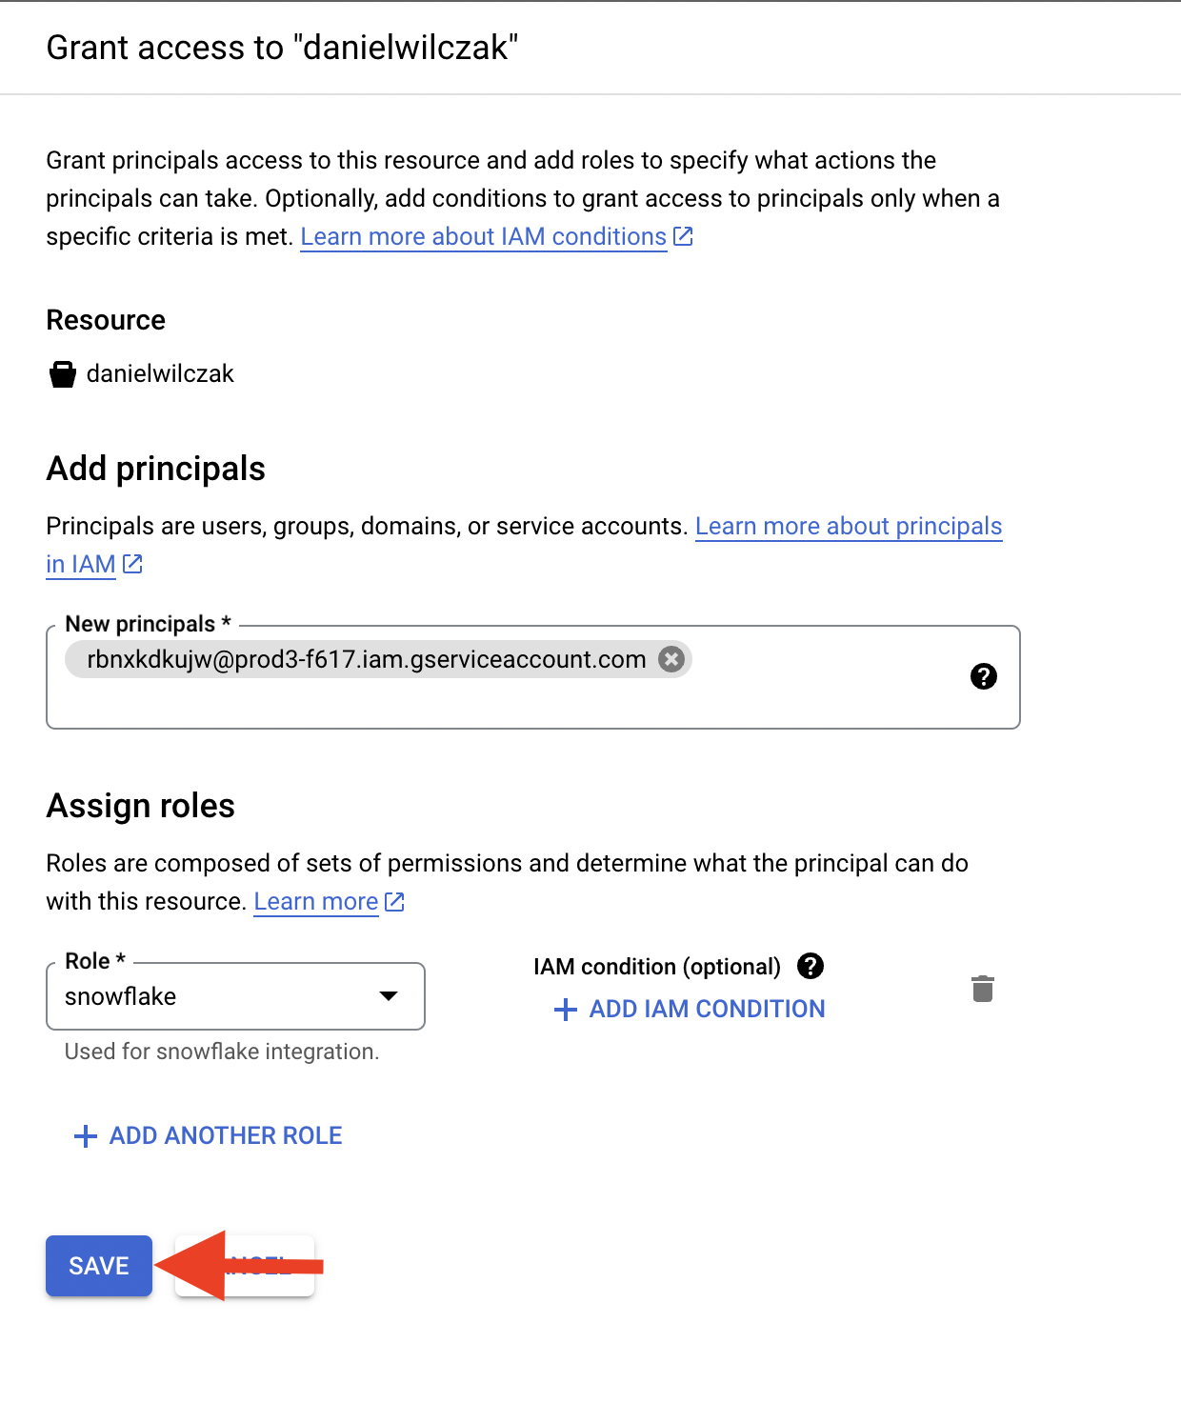The image size is (1181, 1423).
Task: Open the snowflake Role selector
Action: pos(235,996)
